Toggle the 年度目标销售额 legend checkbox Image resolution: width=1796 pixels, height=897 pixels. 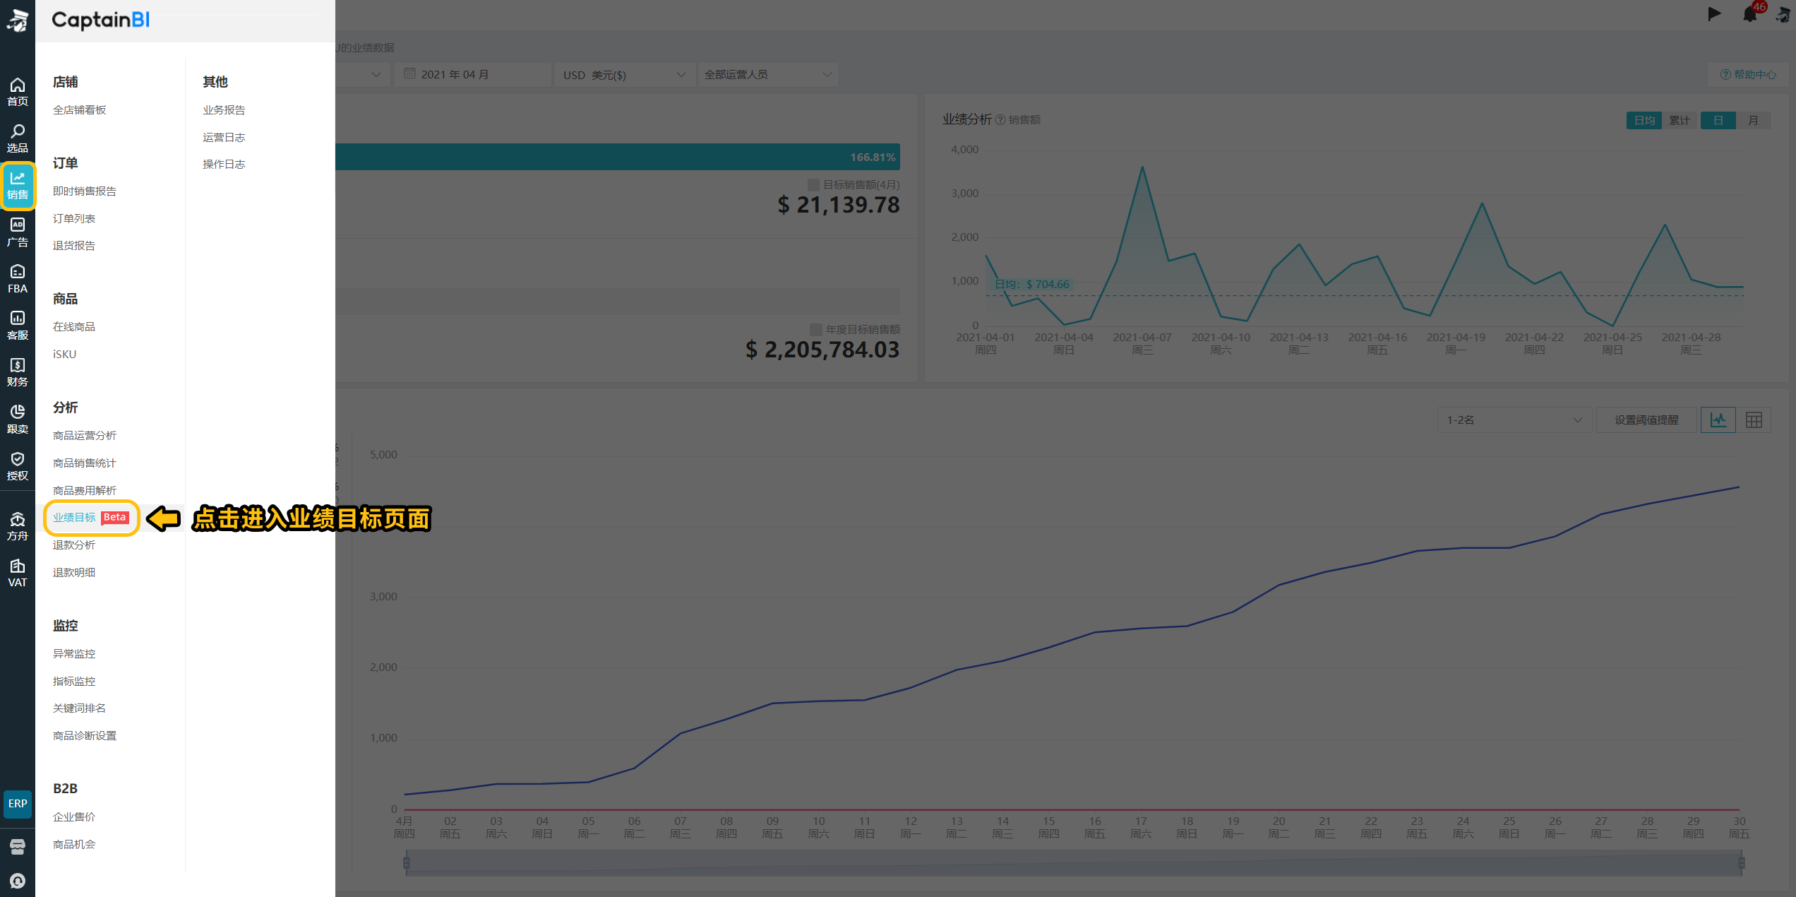pos(815,329)
